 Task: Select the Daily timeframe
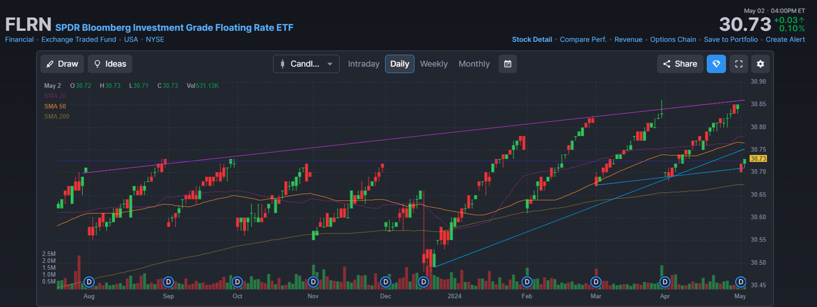point(400,64)
